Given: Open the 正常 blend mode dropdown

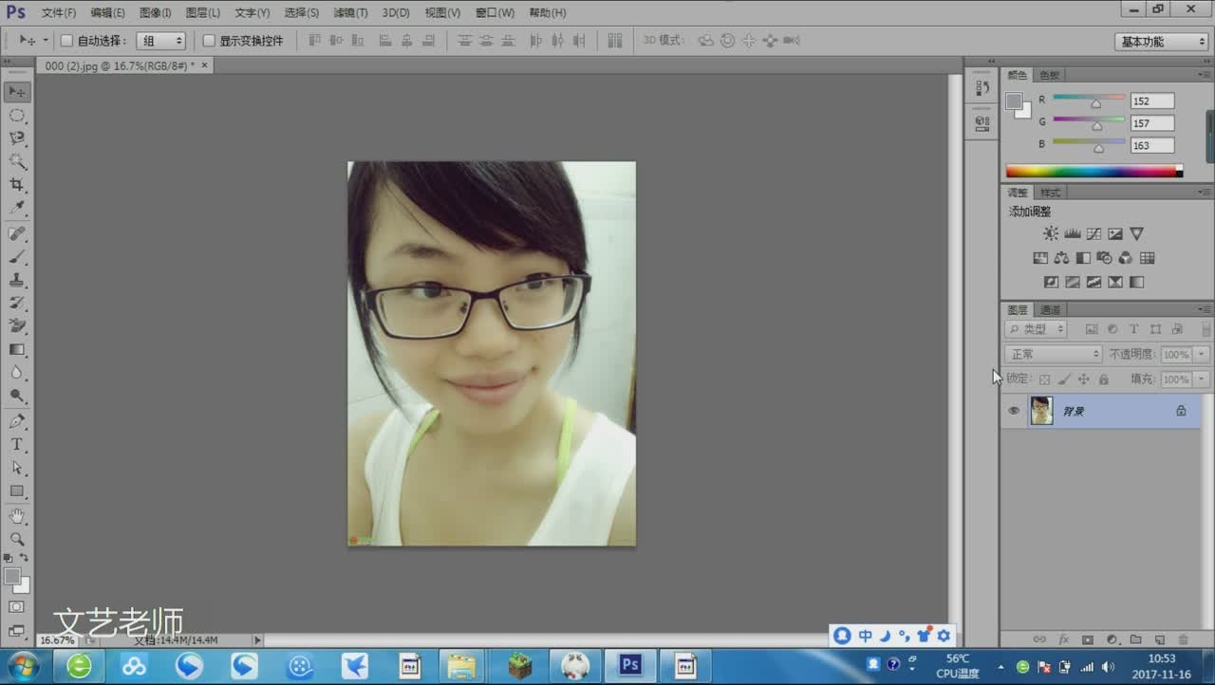Looking at the screenshot, I should click(x=1054, y=354).
